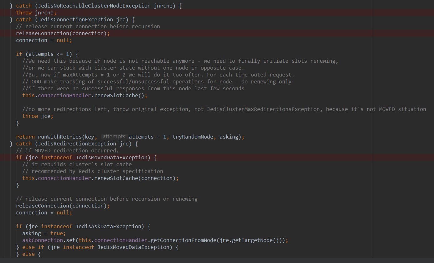Place cursor on the "throw jce" statement
The image size is (434, 263).
(x=38, y=116)
